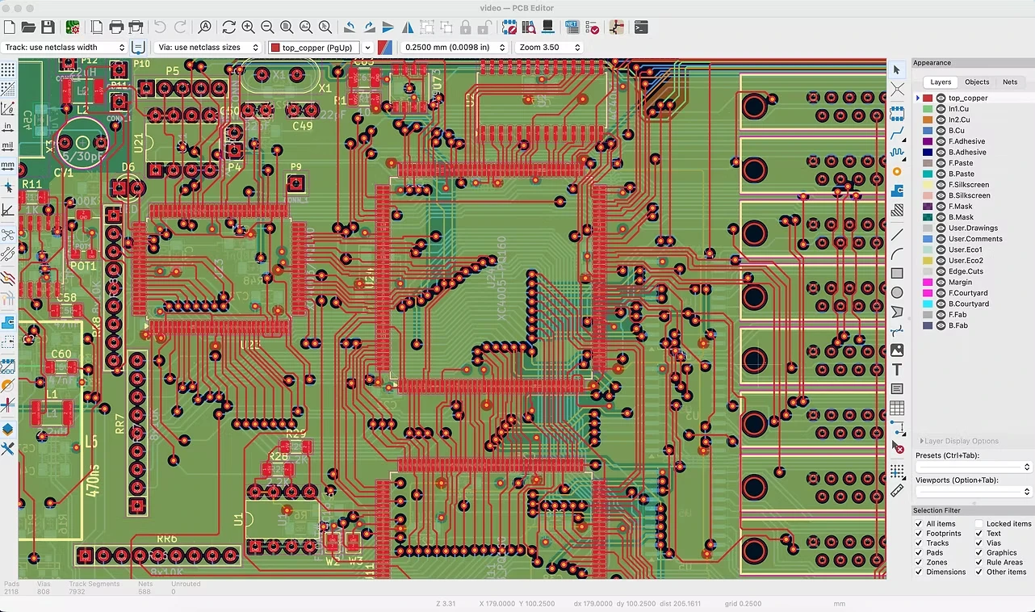Select the User.Comments layer name
This screenshot has width=1035, height=612.
[975, 239]
